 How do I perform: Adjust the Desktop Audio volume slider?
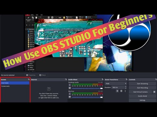(87, 88)
